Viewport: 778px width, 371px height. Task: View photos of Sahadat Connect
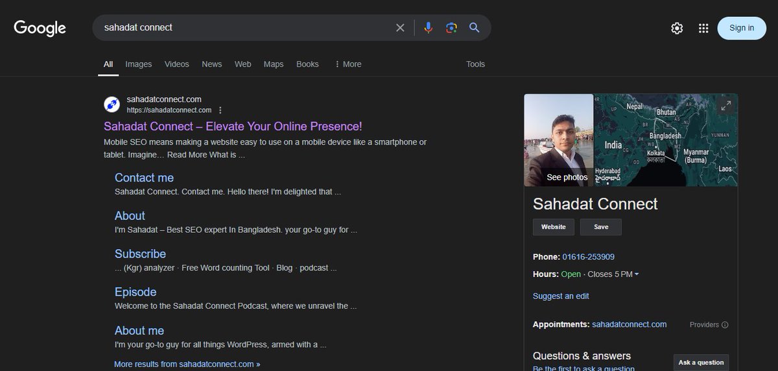point(559,140)
